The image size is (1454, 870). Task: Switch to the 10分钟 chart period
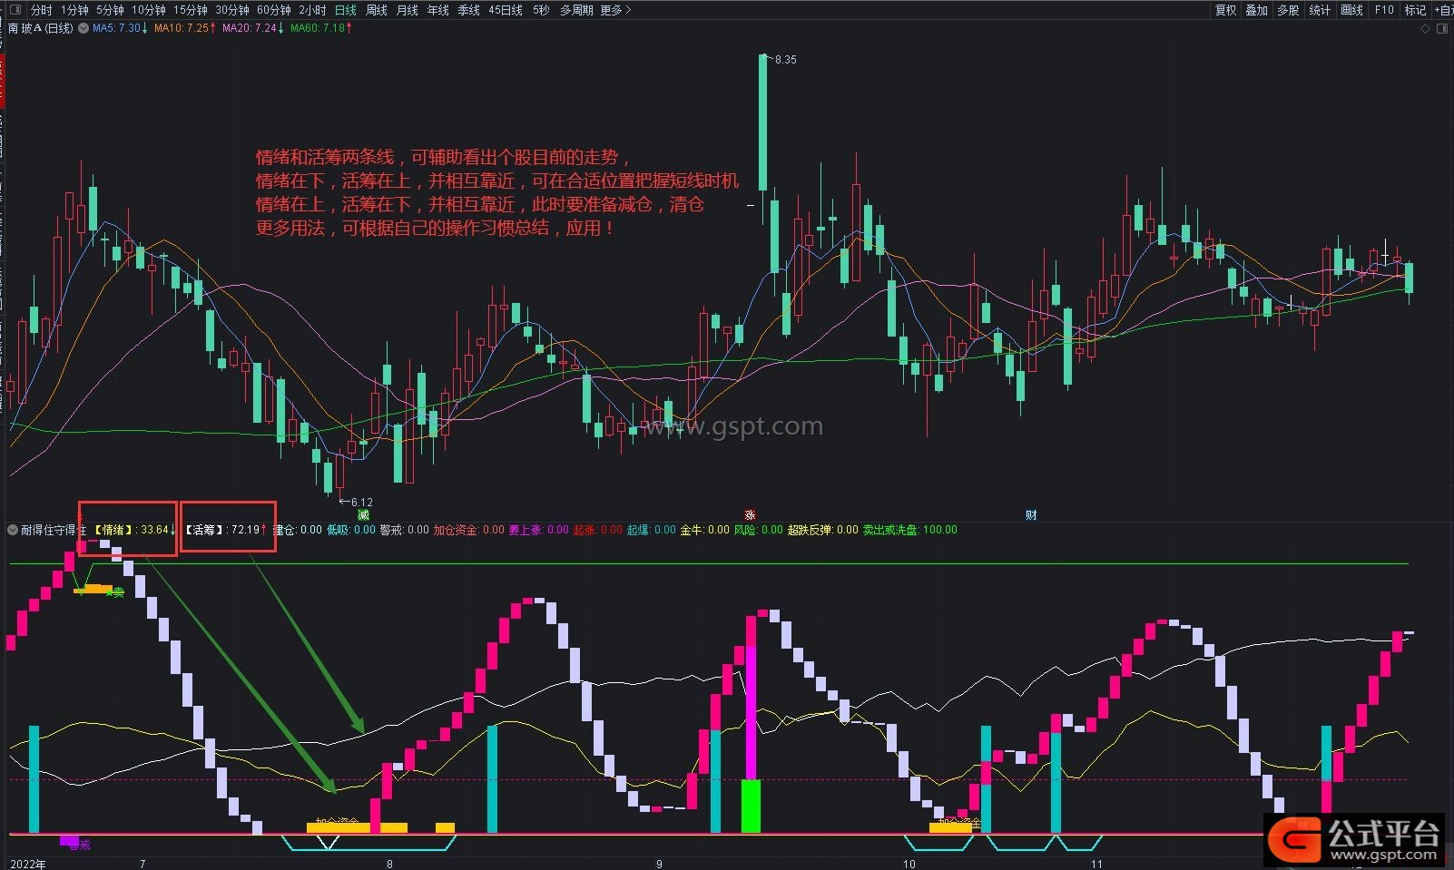point(149,10)
